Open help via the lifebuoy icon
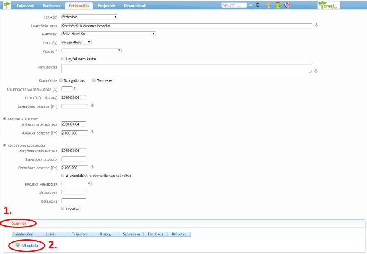The height and width of the screenshot is (254, 367). pyautogui.click(x=287, y=5)
